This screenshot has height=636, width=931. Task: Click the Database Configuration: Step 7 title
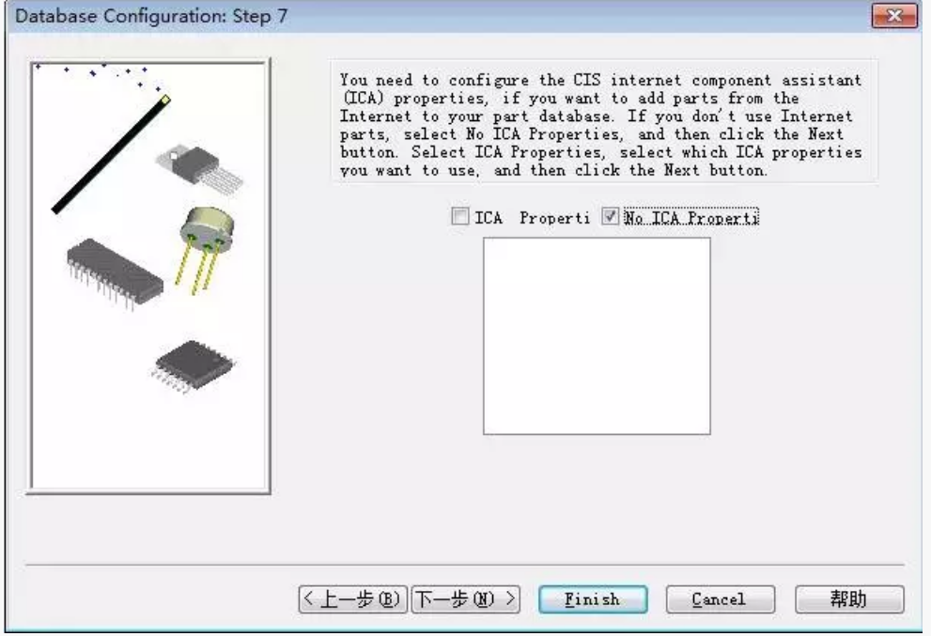point(151,16)
